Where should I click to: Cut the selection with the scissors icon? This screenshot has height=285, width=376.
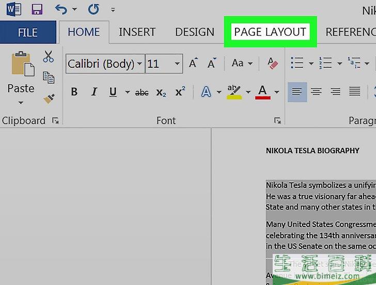click(x=49, y=57)
